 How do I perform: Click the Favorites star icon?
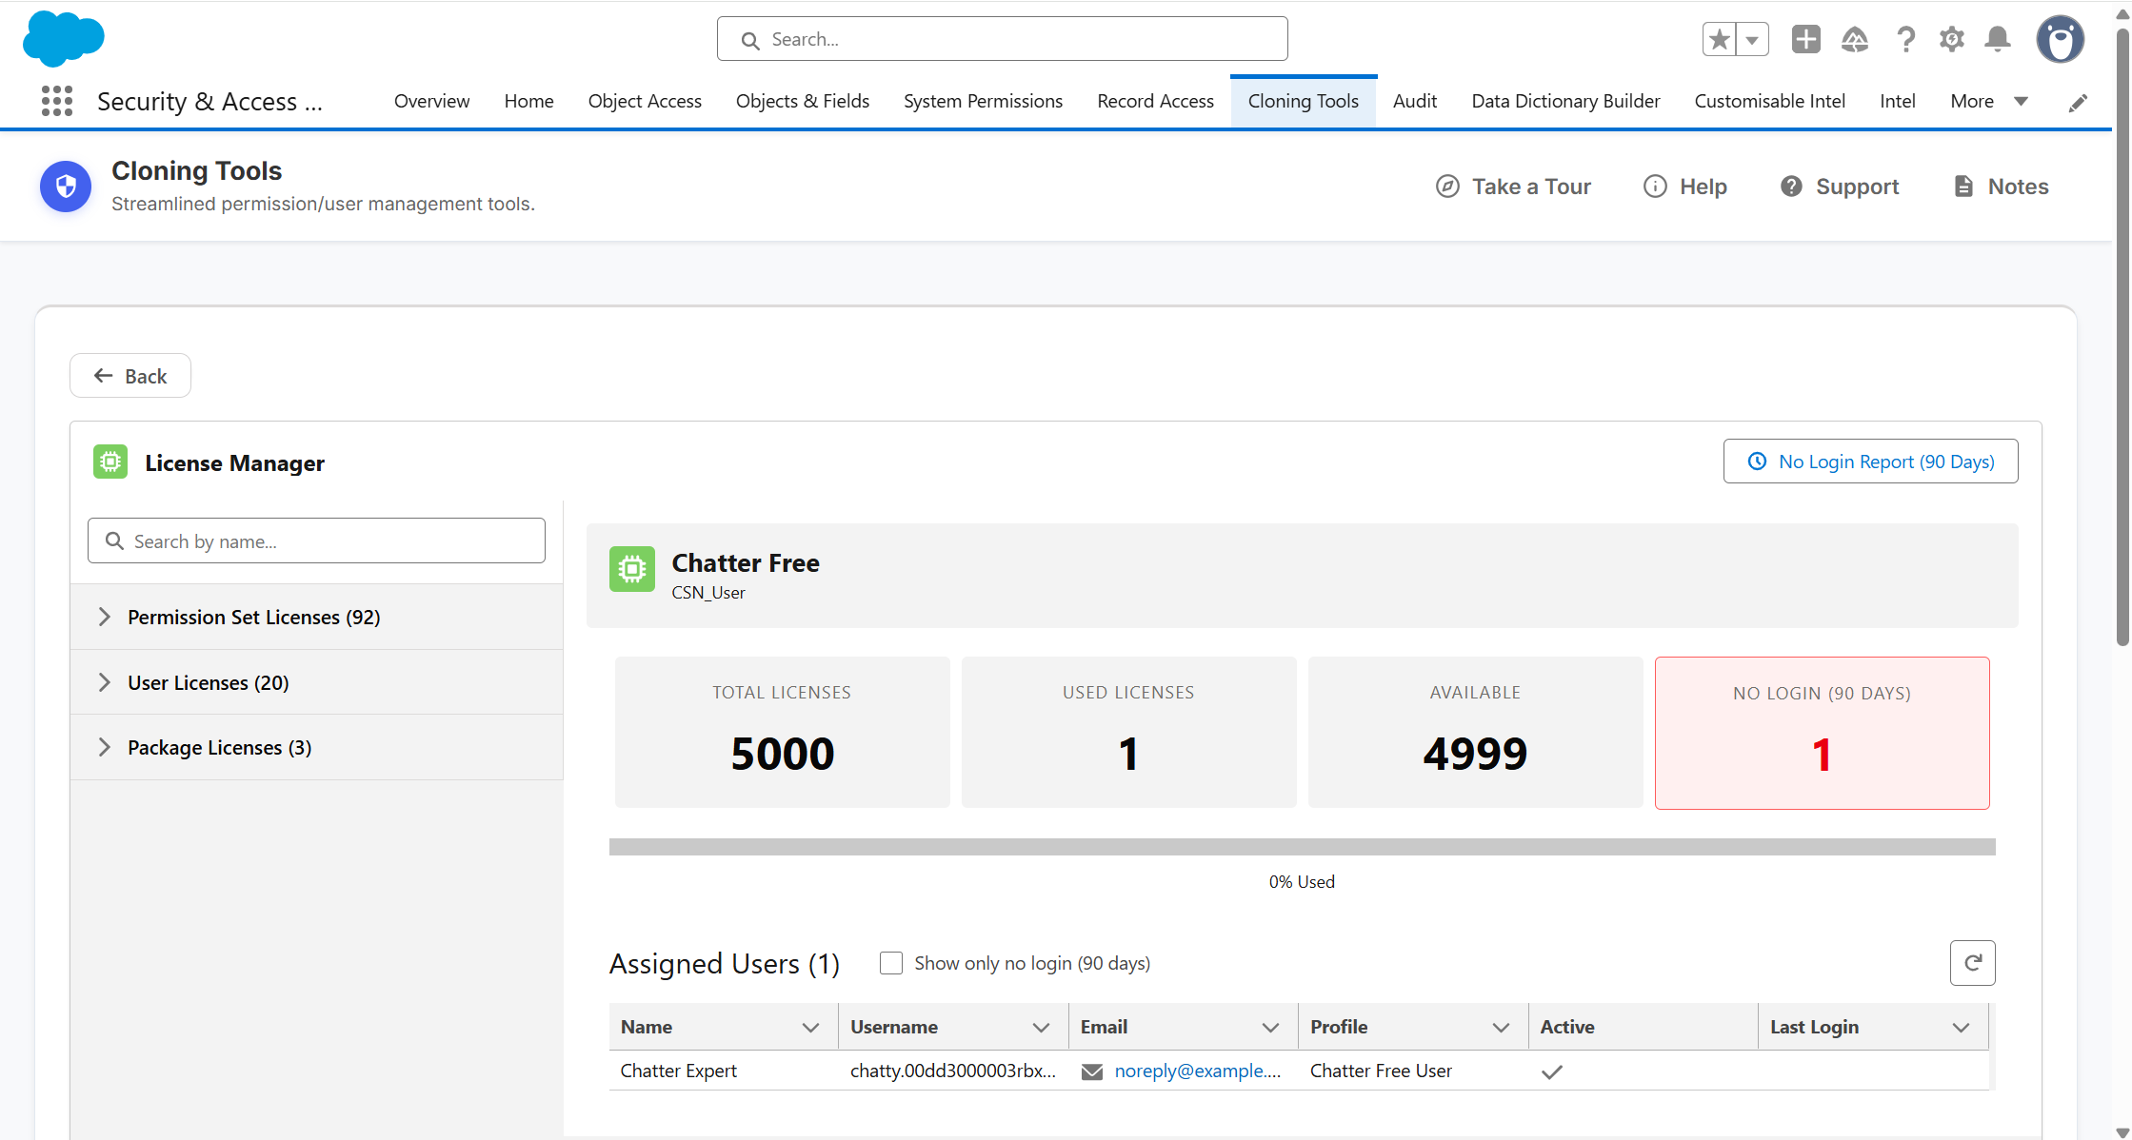[x=1719, y=40]
